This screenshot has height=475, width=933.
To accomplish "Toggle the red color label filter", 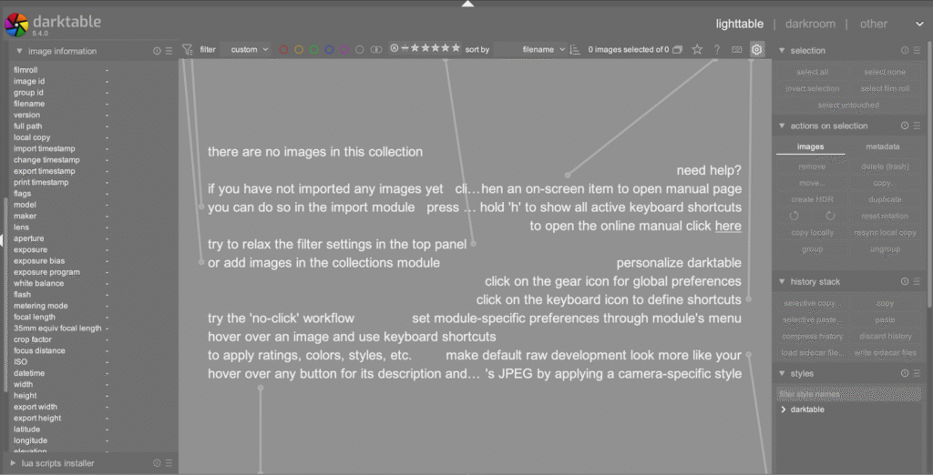I will coord(284,50).
